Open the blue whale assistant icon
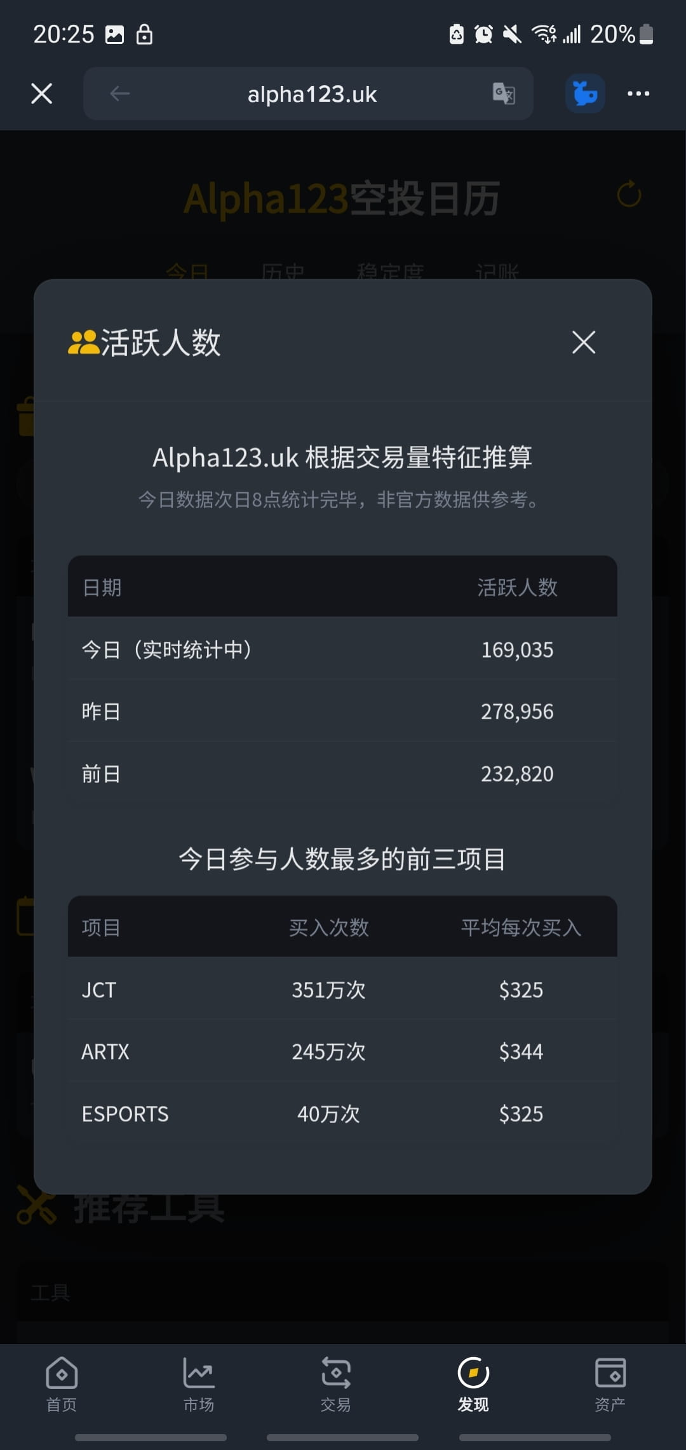The image size is (686, 1450). click(584, 93)
